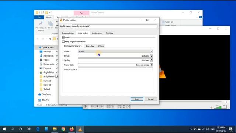Mute VLC with the speaker icon
The height and width of the screenshot is (133, 236).
pyautogui.click(x=211, y=108)
